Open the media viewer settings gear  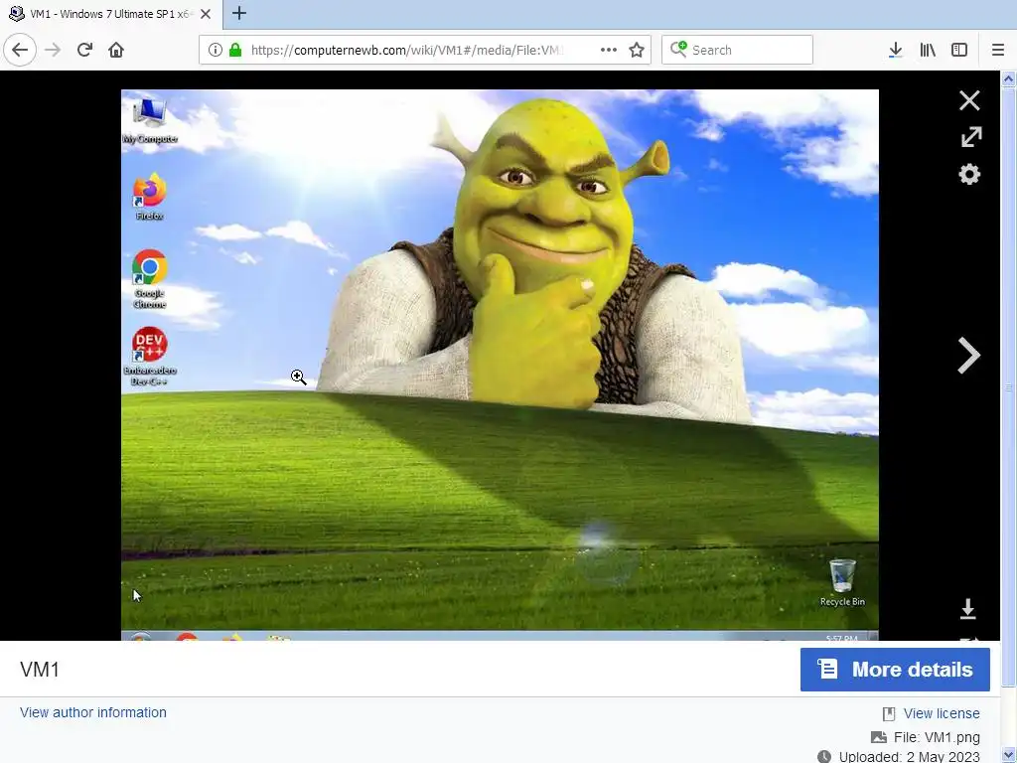(x=969, y=174)
